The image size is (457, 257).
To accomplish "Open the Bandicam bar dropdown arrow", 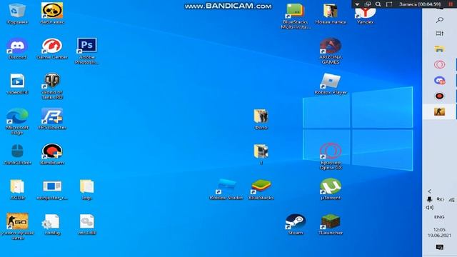I will (x=357, y=4).
